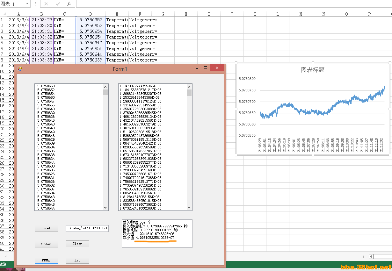The image size is (392, 271).
Task: Click the 5.0750550 axis label on the chart
Action: [x=247, y=135]
